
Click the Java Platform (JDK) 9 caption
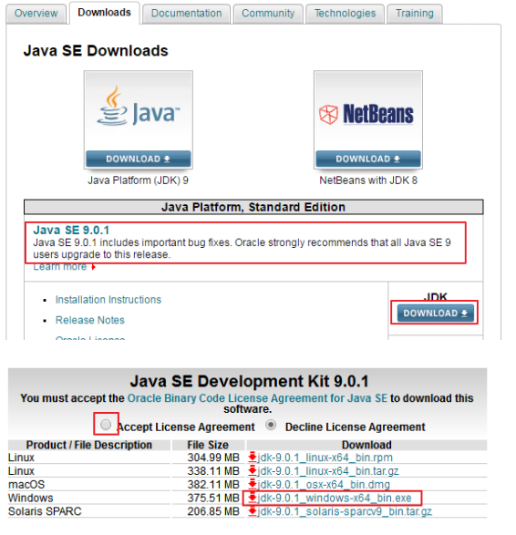[x=139, y=180]
